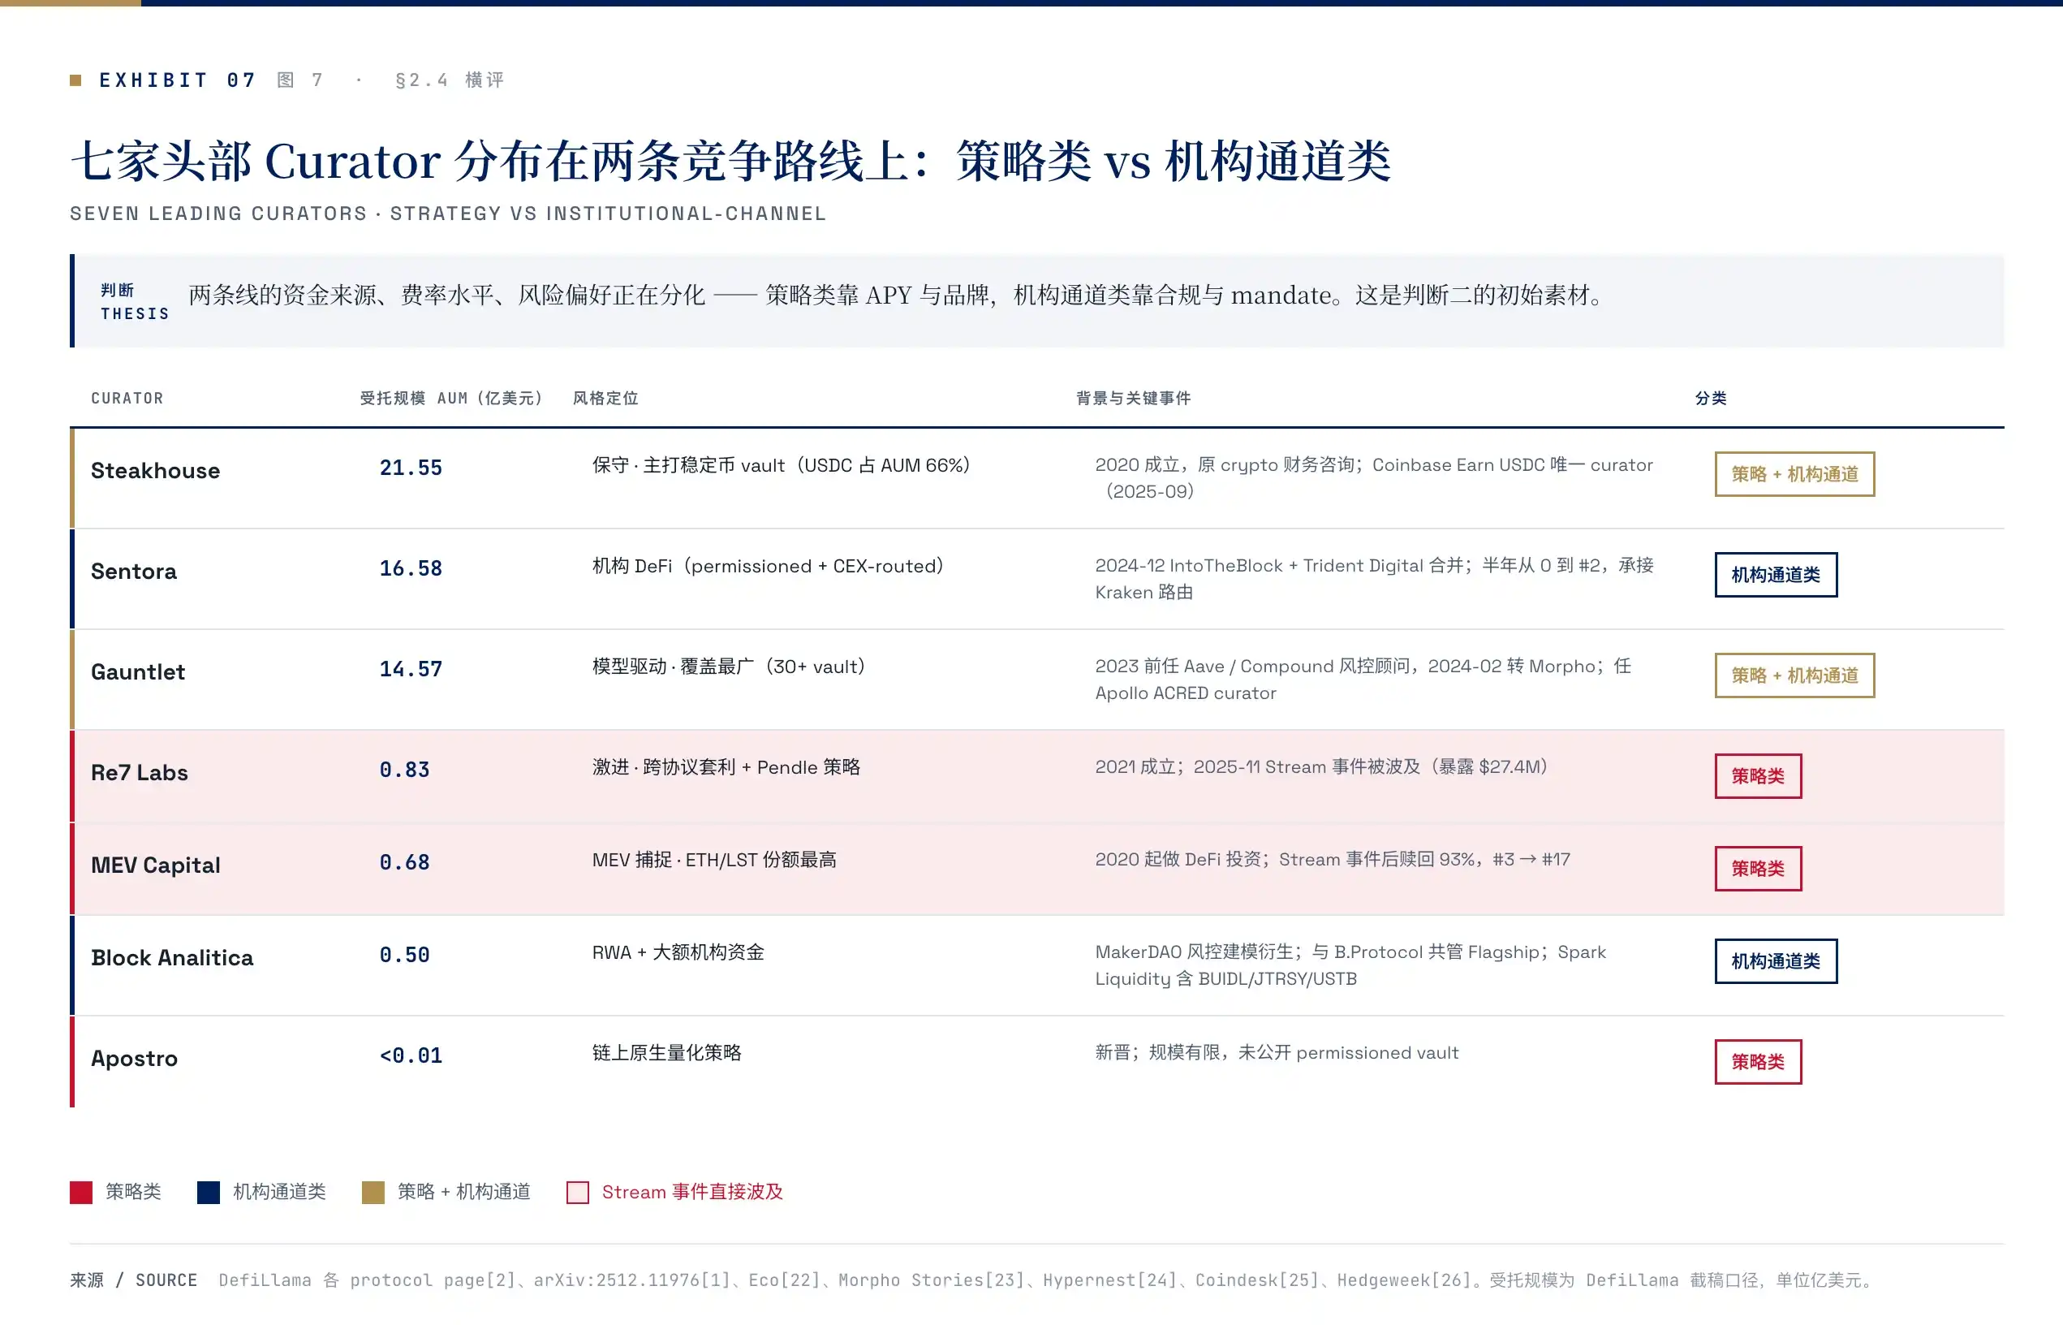Viewport: 2063px width, 1325px height.
Task: Select the Sentora row's 机构通道类 tag
Action: click(1776, 575)
